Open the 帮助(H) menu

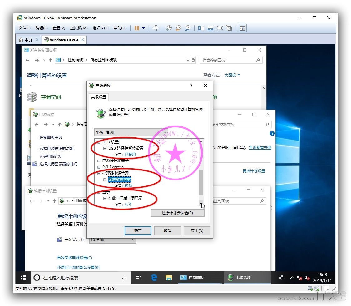(120, 28)
